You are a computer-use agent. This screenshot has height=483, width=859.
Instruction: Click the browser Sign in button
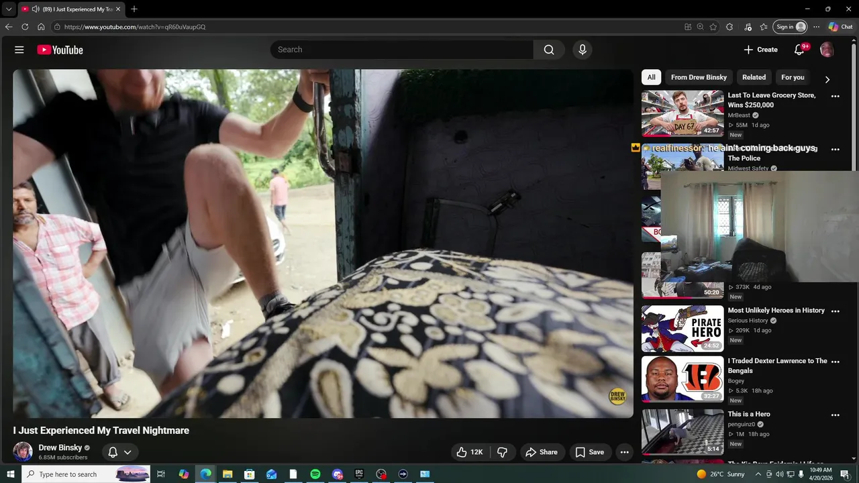pyautogui.click(x=791, y=27)
